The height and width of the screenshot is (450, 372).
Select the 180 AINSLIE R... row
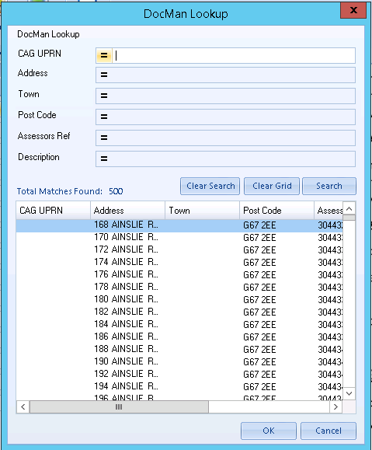[x=179, y=300]
